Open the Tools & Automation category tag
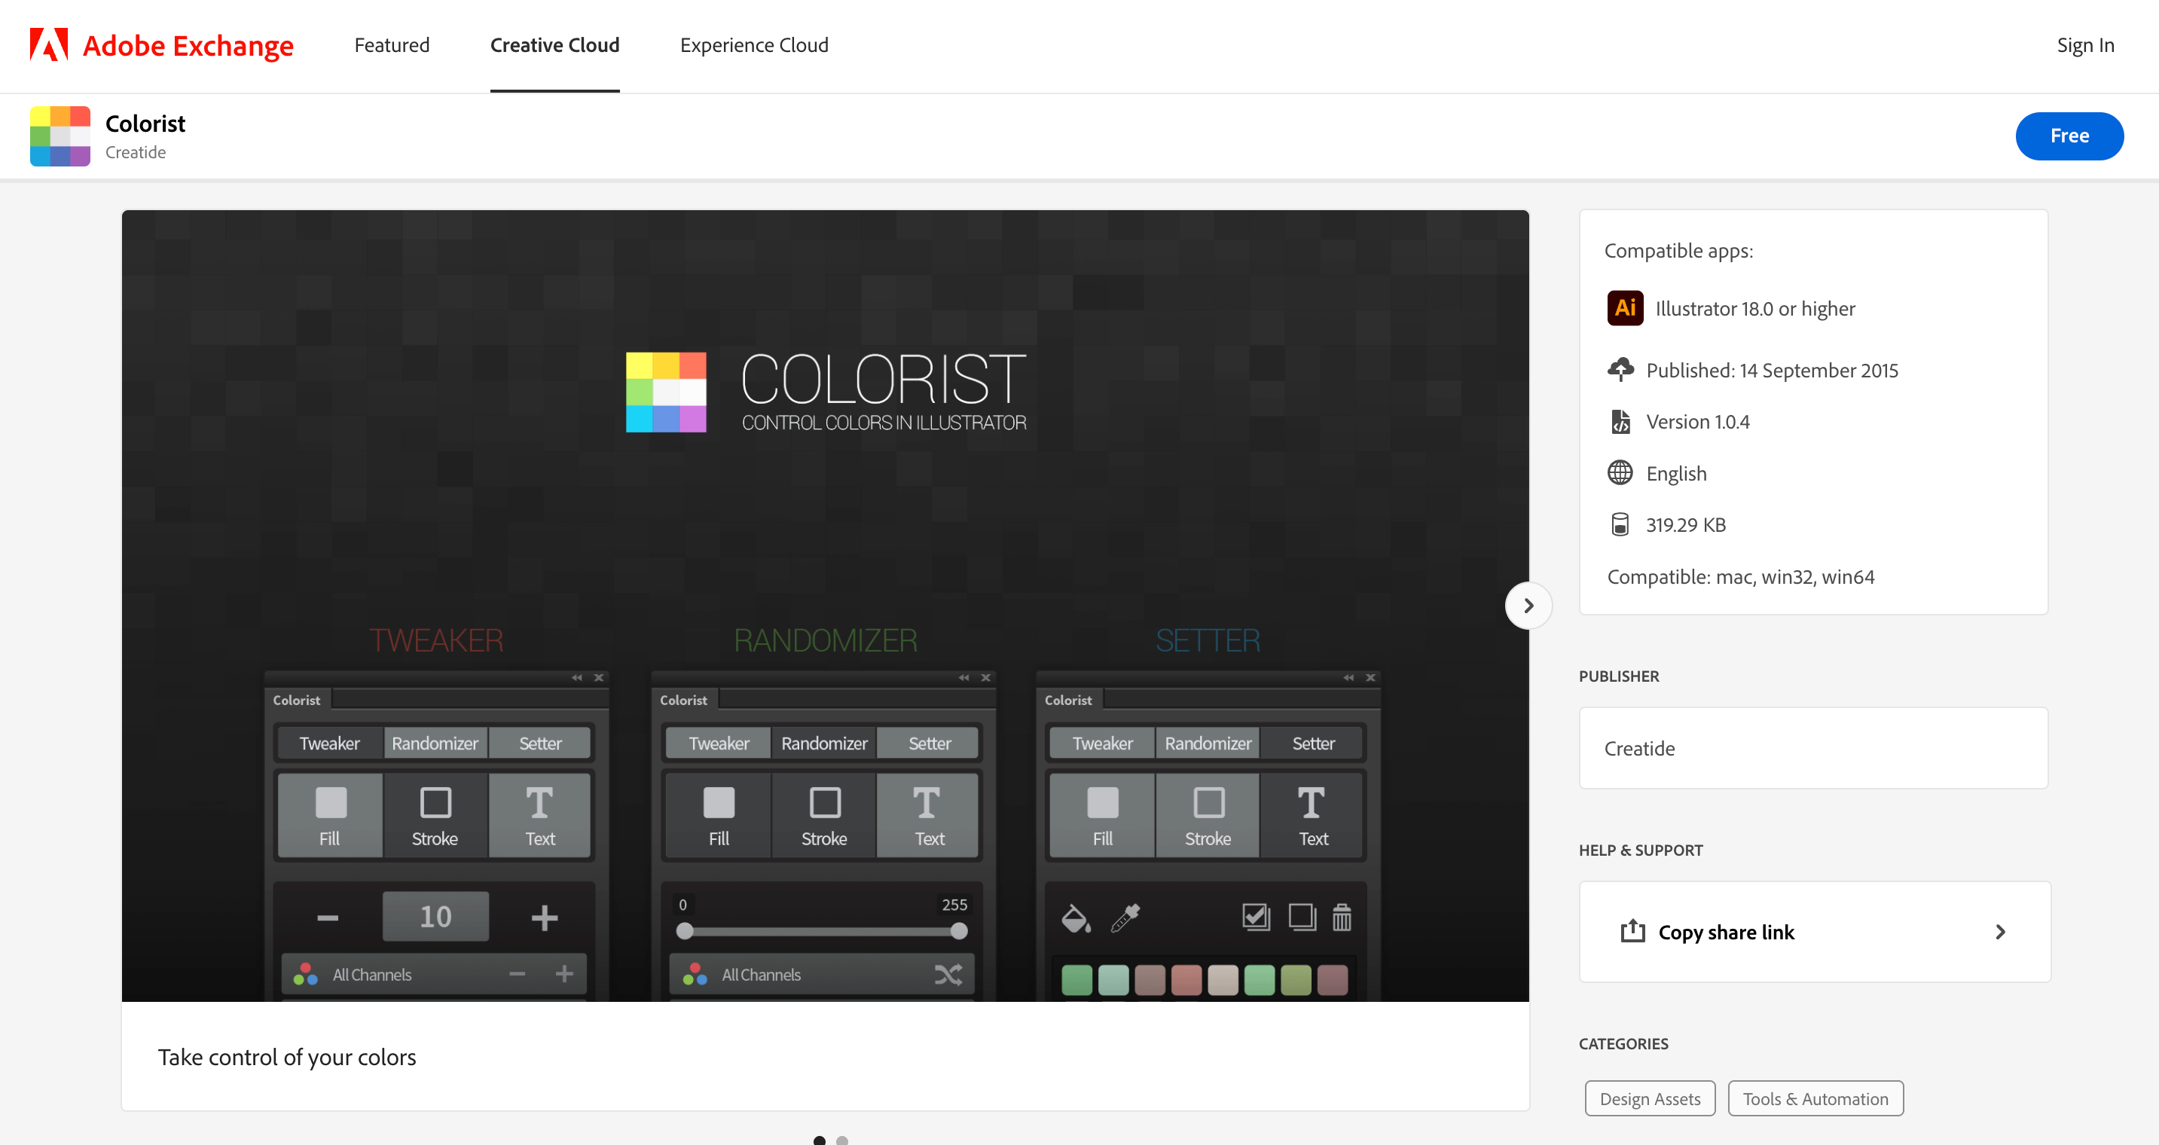This screenshot has width=2159, height=1145. 1815,1098
